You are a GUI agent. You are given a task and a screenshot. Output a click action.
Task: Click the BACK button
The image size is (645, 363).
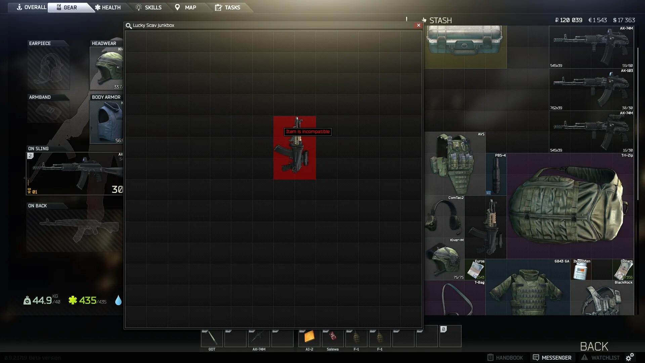(x=594, y=347)
